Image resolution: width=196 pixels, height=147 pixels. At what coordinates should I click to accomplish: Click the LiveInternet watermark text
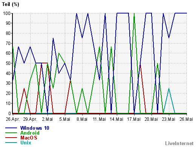coord(179,143)
